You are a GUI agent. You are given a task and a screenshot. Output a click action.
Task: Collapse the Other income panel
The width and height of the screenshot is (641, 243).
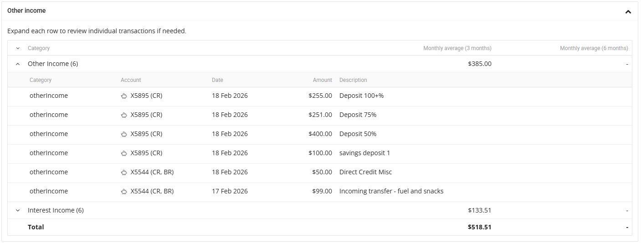click(628, 12)
